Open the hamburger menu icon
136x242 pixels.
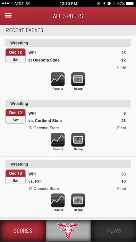8,15
